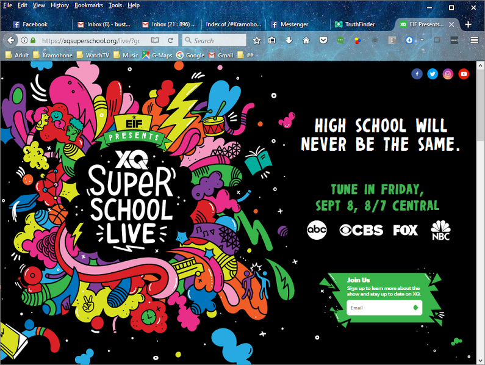Expand the download extension dropdown arrow
Screen dimensions: 485x365
tap(422, 40)
